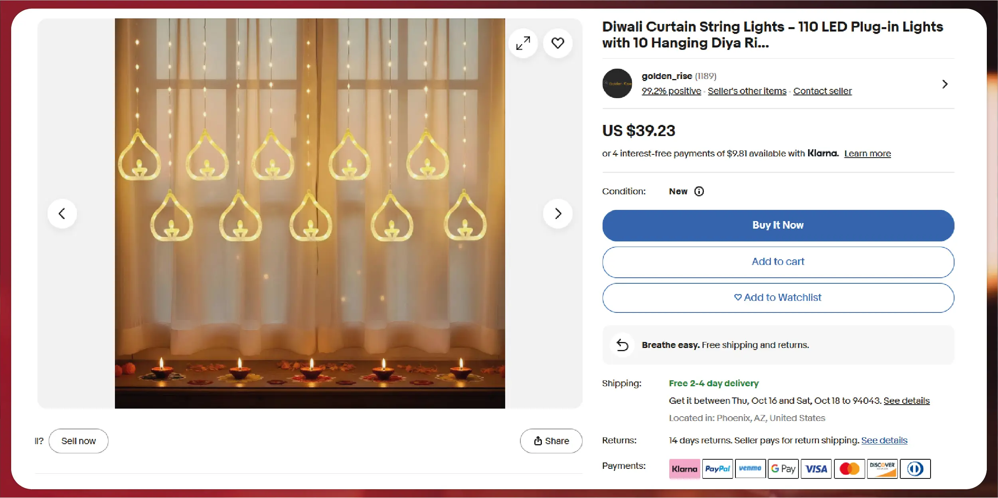Click the Sell now button

click(x=78, y=441)
